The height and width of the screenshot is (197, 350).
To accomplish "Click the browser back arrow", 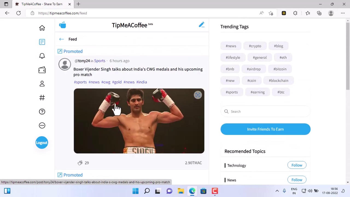I will coord(7,13).
